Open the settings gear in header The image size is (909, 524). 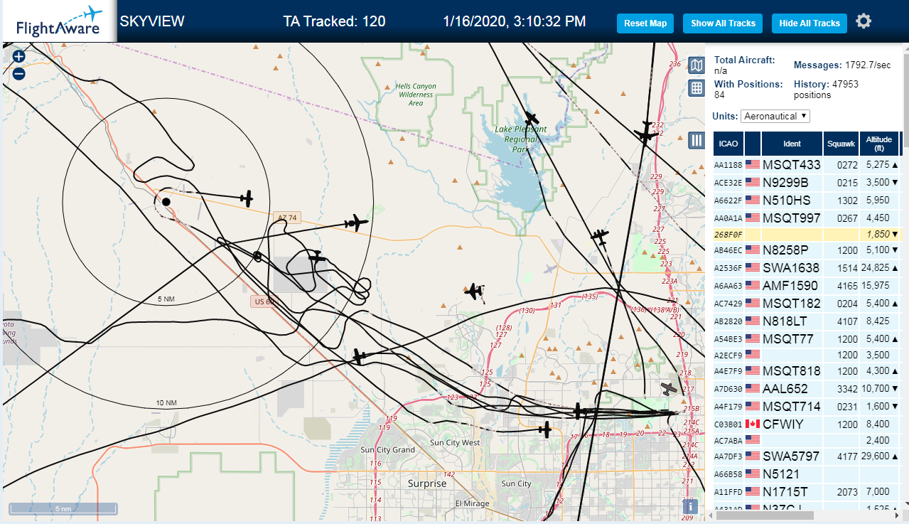864,21
